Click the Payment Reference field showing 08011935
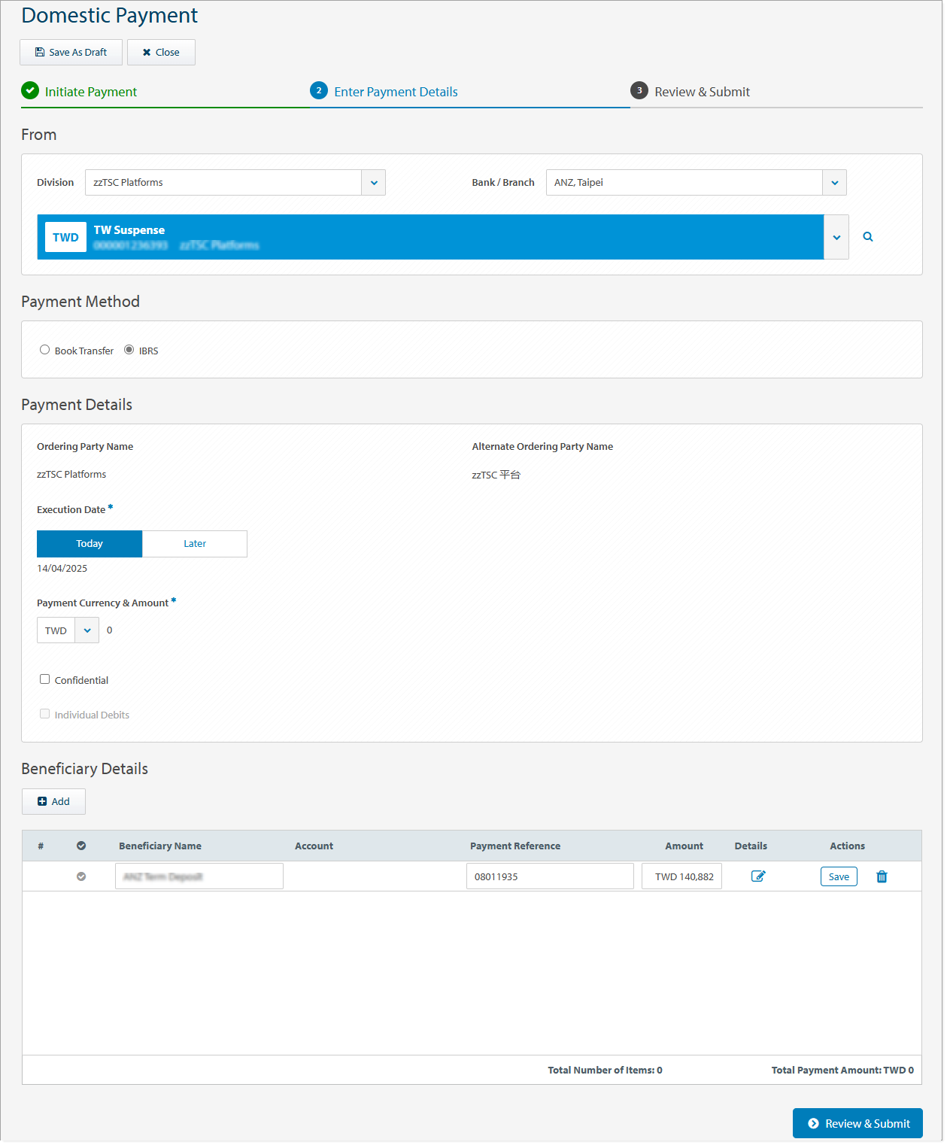The height and width of the screenshot is (1145, 947). point(550,876)
